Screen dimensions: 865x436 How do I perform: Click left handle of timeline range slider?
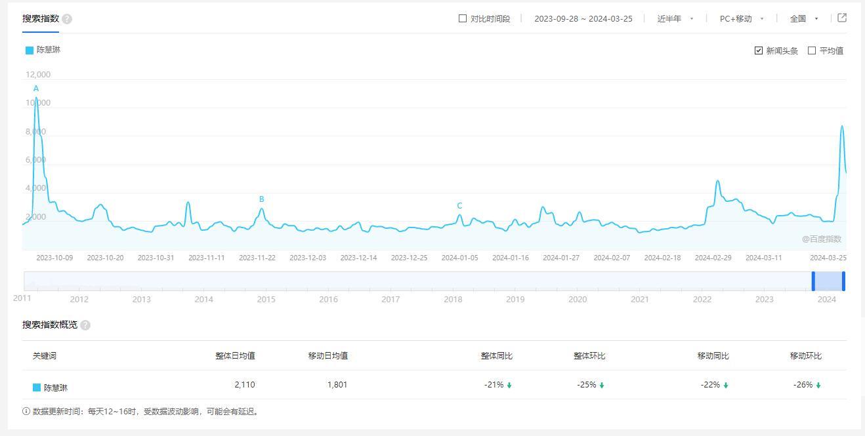813,281
